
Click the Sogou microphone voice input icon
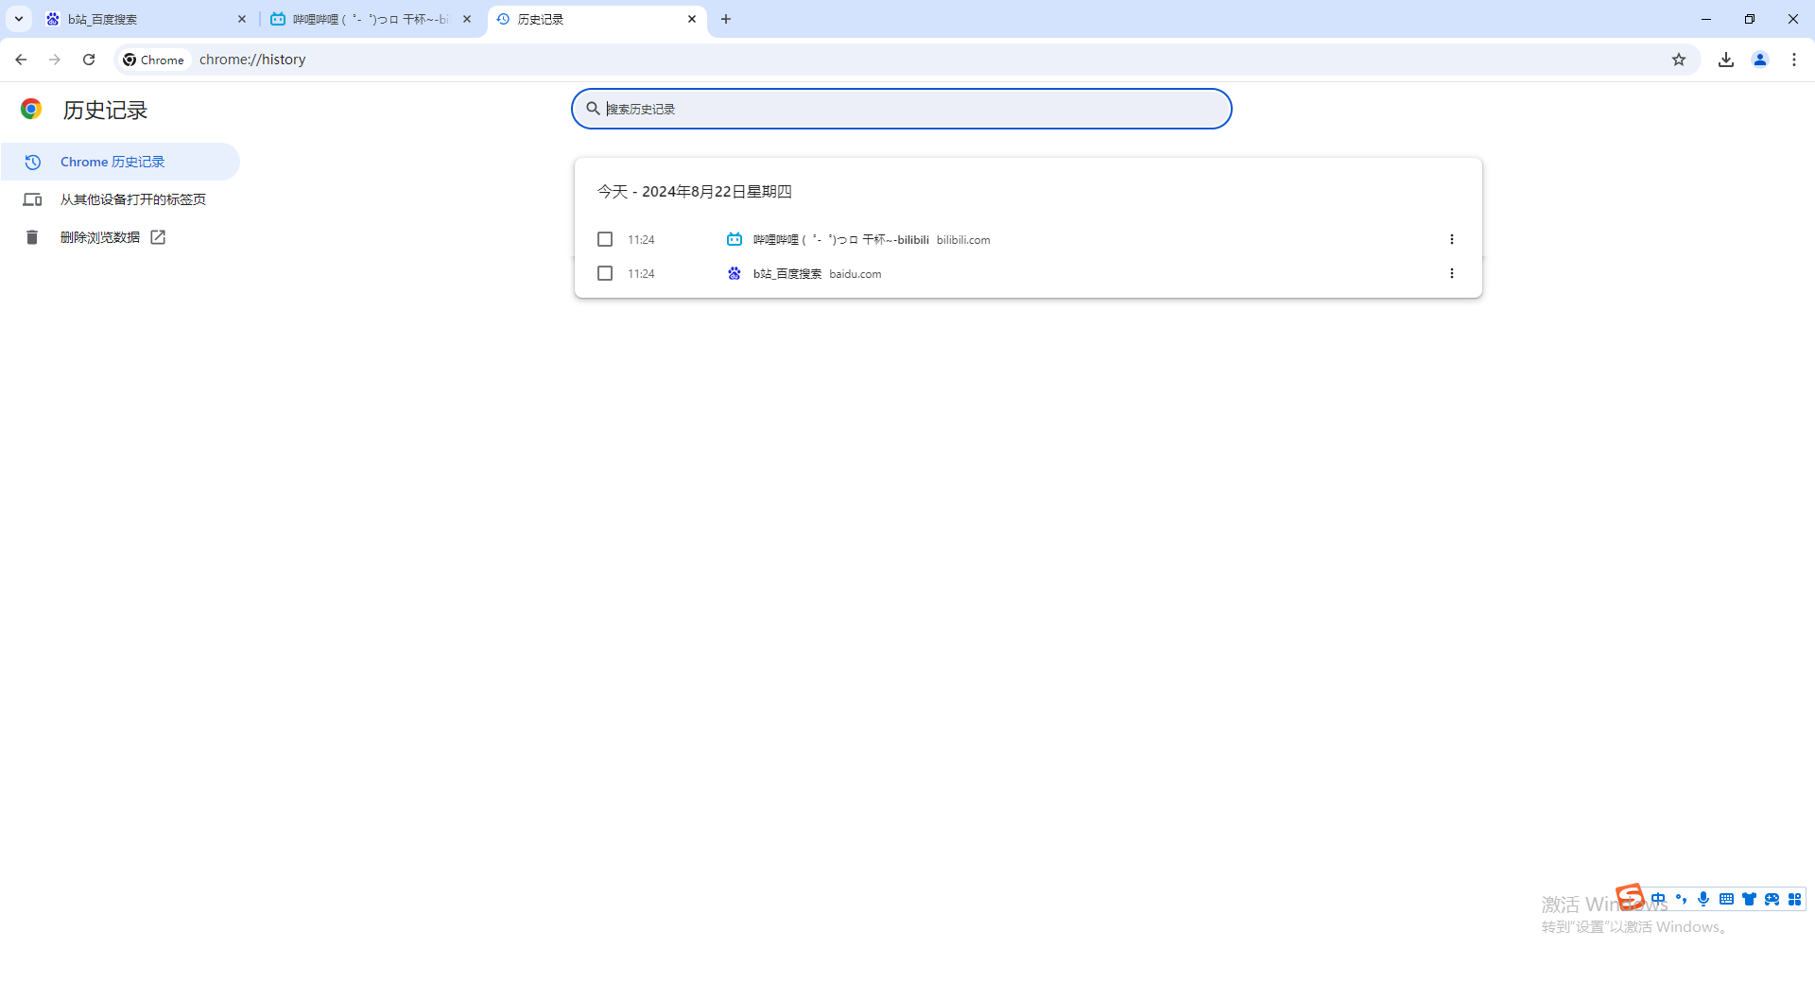tap(1703, 899)
